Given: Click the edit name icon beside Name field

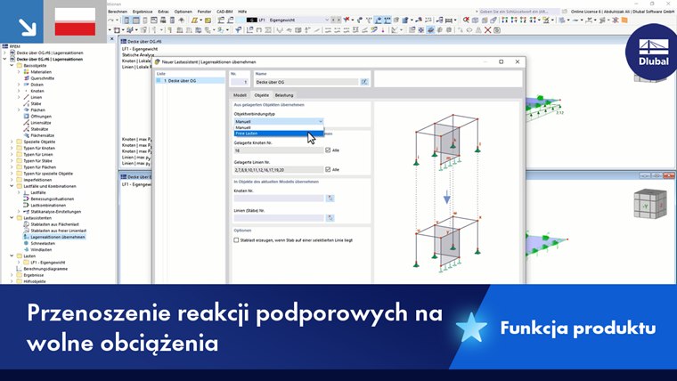Looking at the screenshot, I should (x=364, y=82).
